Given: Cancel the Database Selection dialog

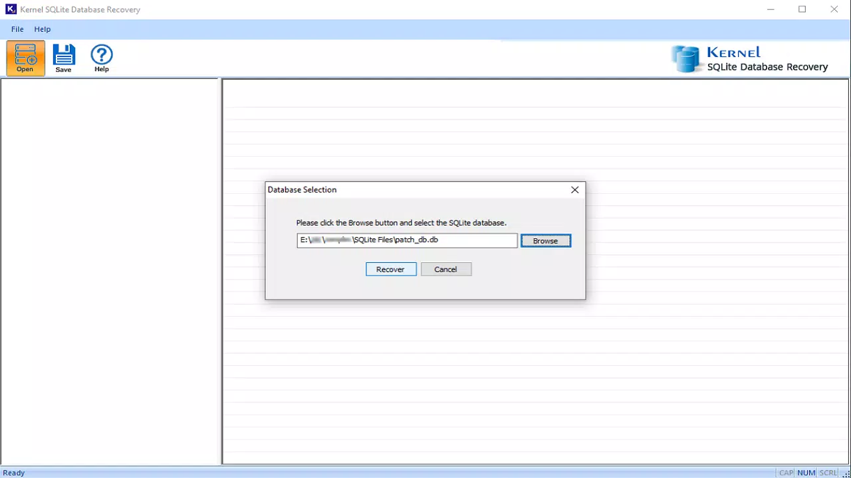Looking at the screenshot, I should [446, 270].
